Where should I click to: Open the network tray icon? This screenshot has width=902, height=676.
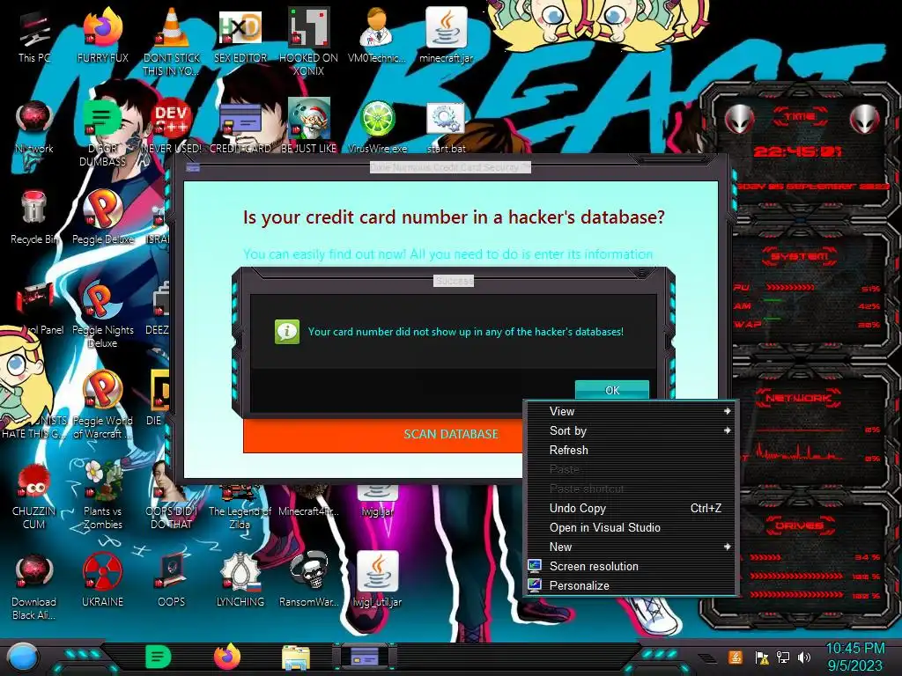[x=783, y=658]
